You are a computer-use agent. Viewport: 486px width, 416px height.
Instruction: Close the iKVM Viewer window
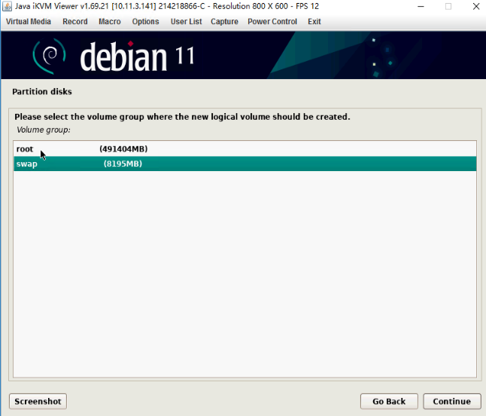point(476,6)
